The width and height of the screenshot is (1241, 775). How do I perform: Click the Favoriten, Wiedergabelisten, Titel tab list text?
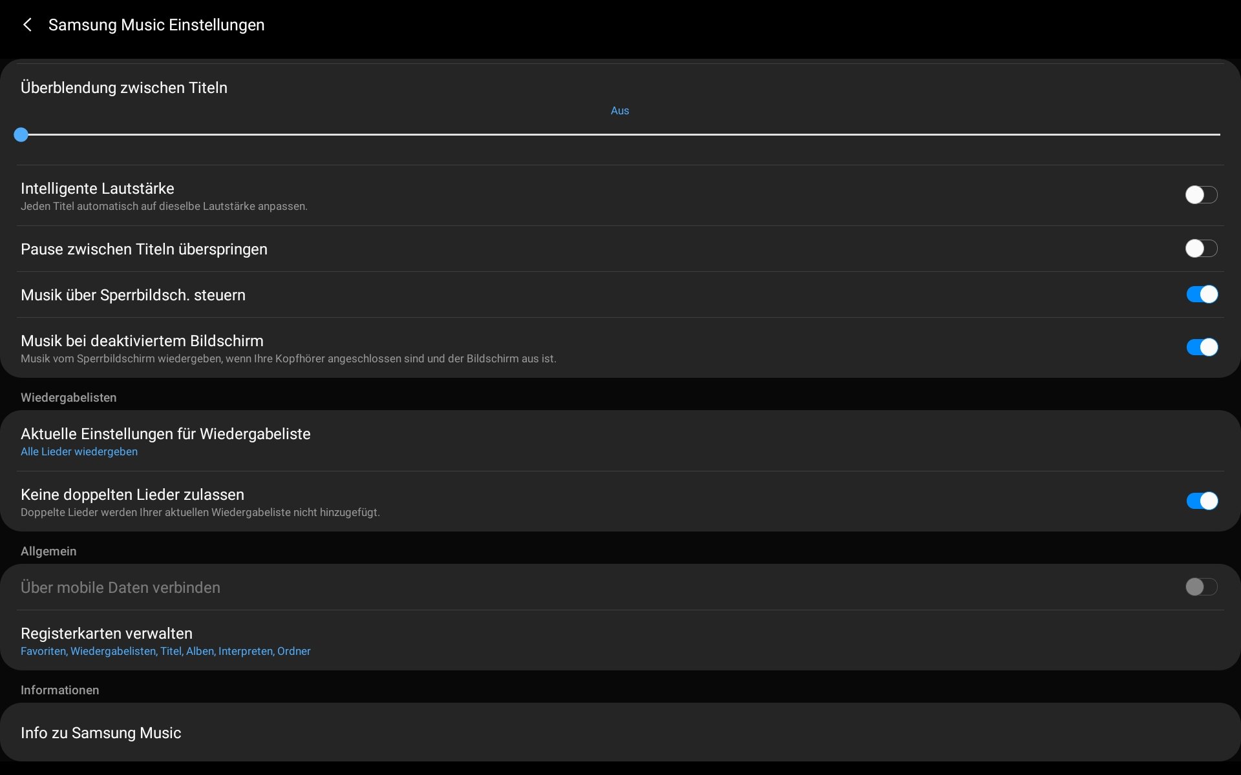pyautogui.click(x=165, y=651)
